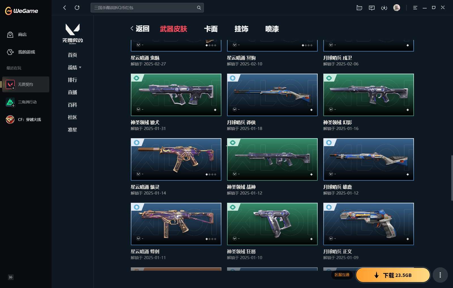Open the three-dot more options button
Image resolution: width=453 pixels, height=288 pixels.
click(440, 275)
